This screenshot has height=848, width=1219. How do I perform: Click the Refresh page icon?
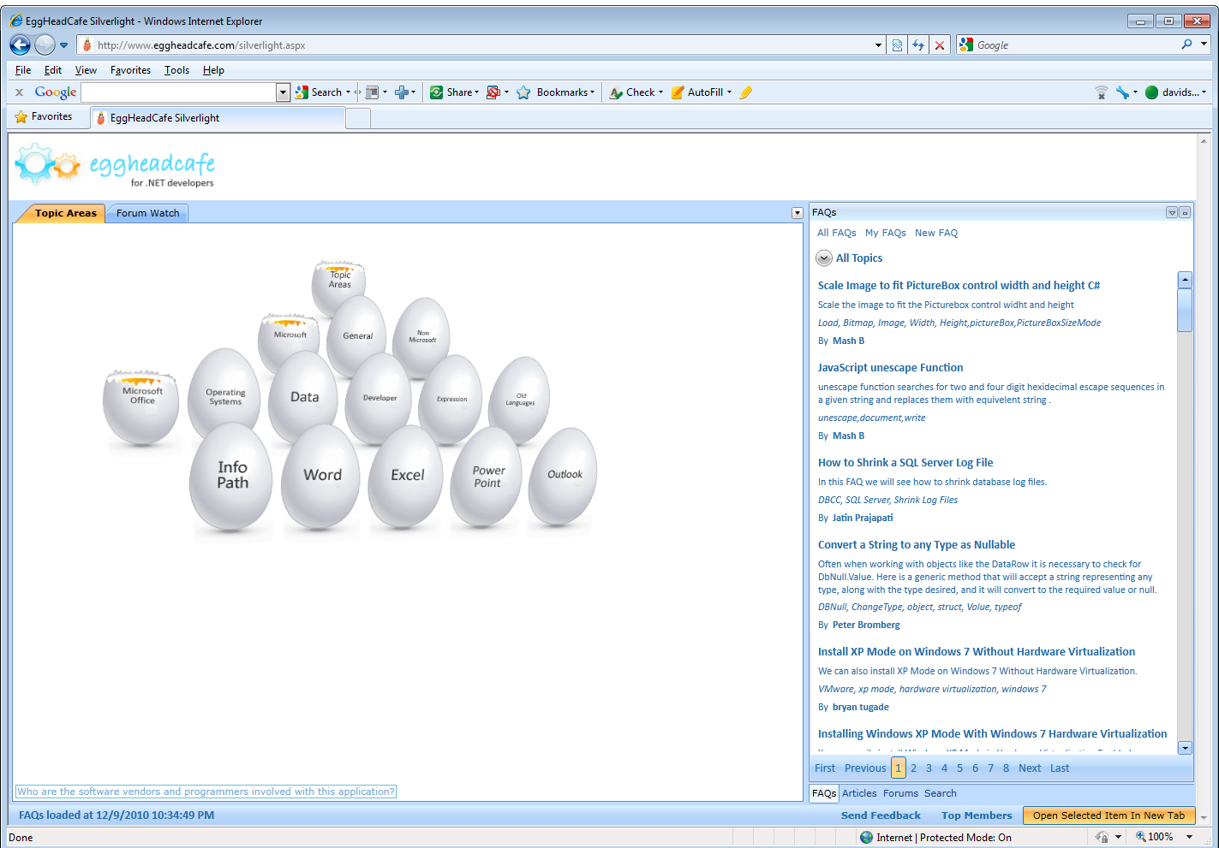tap(918, 45)
